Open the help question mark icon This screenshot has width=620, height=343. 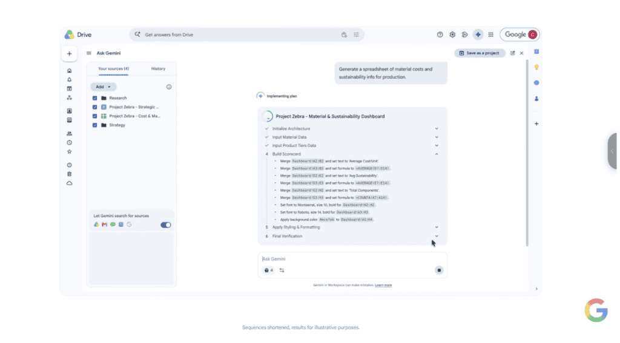coord(440,34)
